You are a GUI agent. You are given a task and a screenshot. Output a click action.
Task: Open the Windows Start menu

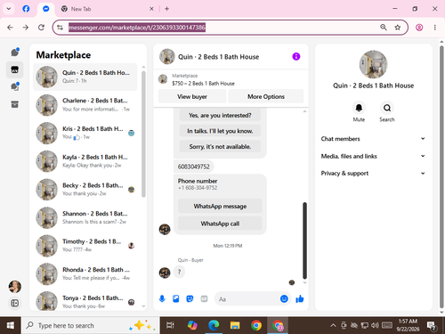(10, 325)
